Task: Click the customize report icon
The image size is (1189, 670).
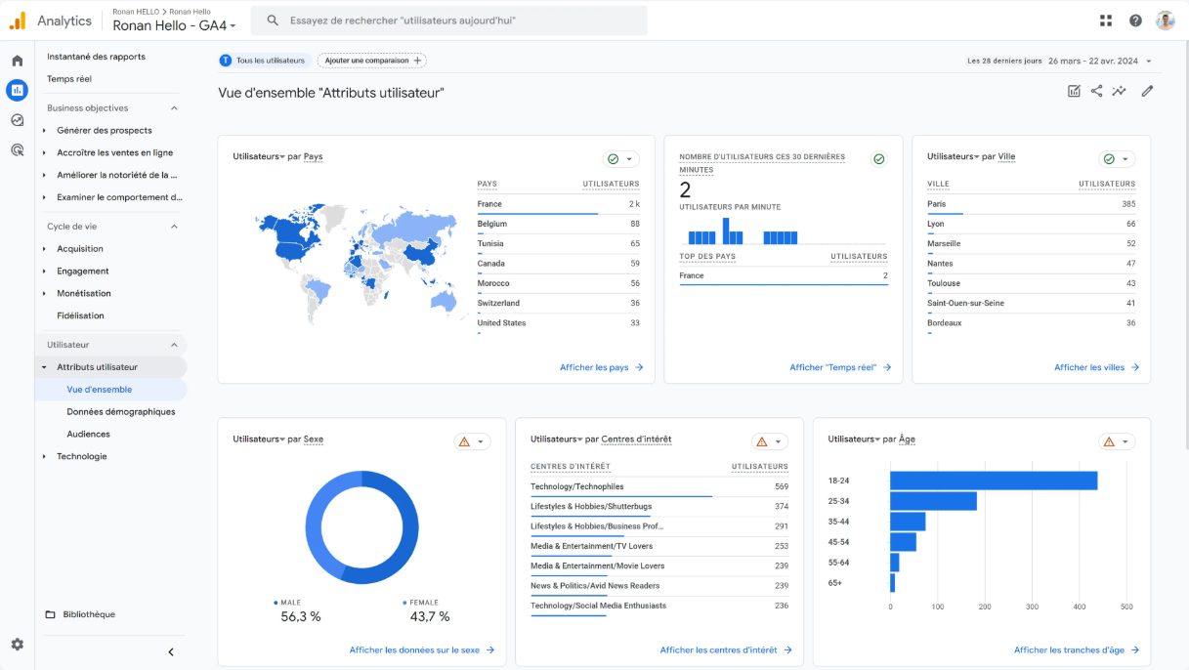Action: coord(1074,91)
